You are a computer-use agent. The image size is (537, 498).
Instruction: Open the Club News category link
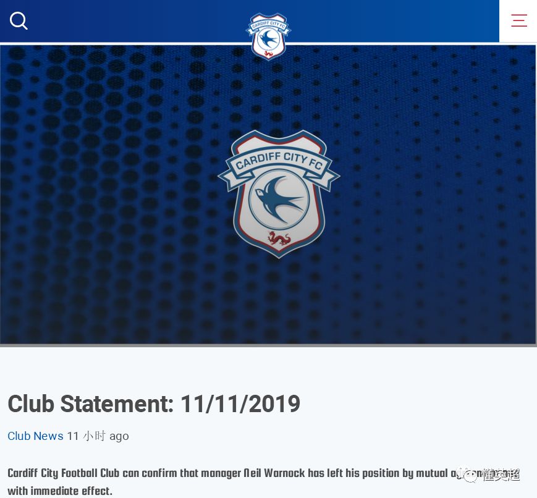click(x=35, y=436)
